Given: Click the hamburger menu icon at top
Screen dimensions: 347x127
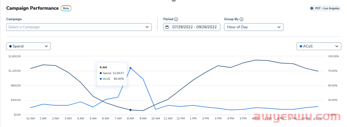Looking at the screenshot, I should point(174,1).
